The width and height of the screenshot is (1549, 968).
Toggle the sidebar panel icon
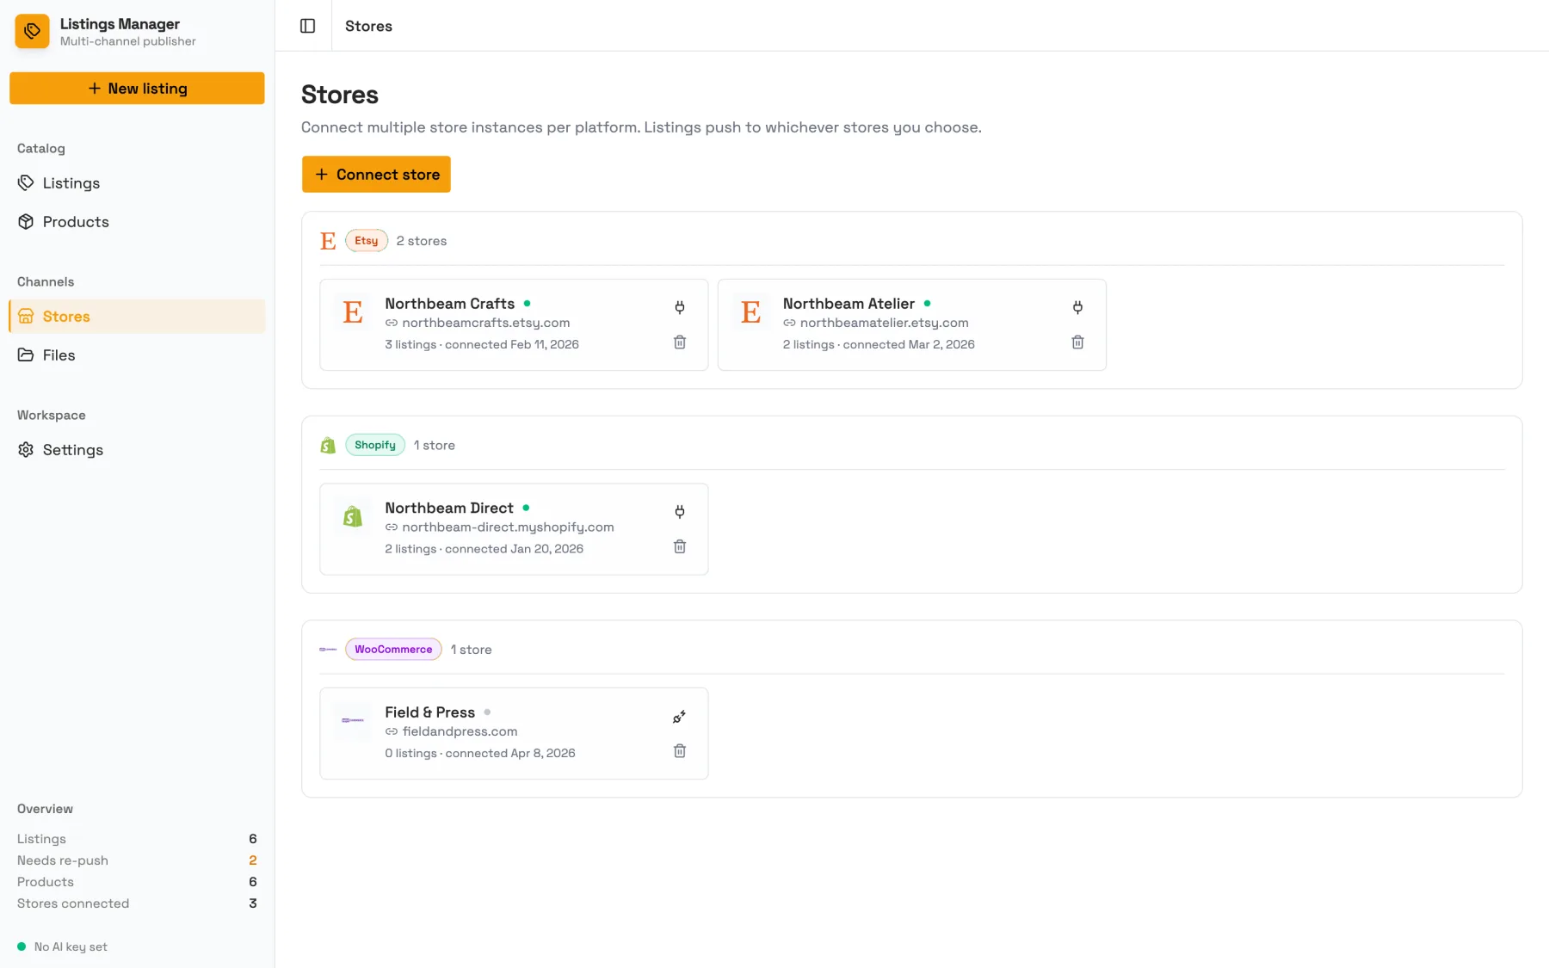coord(307,26)
